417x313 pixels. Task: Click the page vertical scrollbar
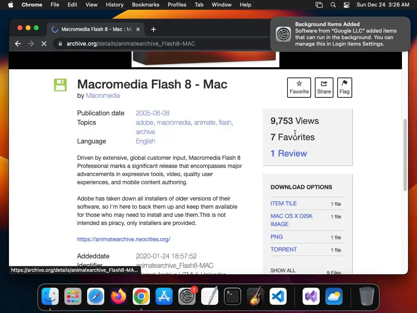coord(405,155)
